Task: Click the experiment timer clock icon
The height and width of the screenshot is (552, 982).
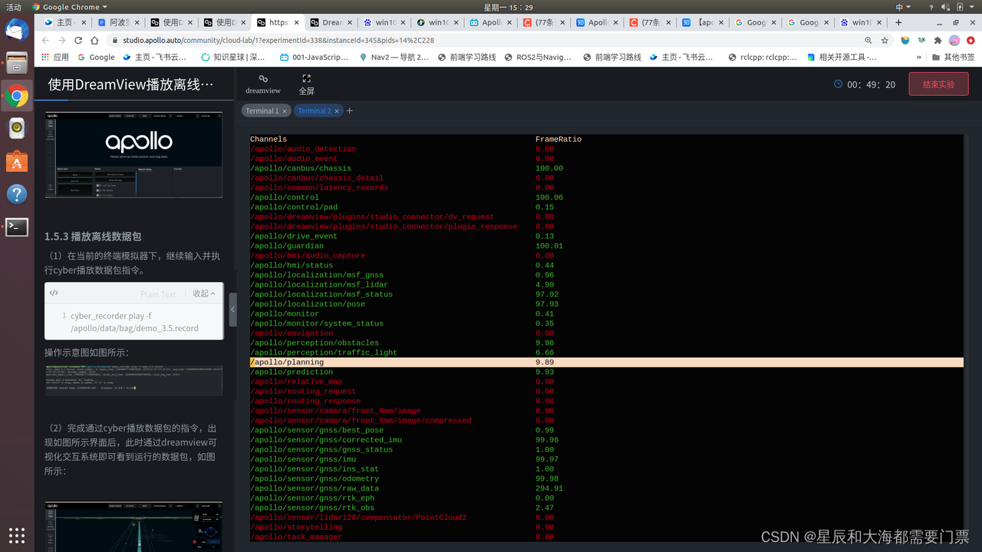Action: tap(839, 84)
